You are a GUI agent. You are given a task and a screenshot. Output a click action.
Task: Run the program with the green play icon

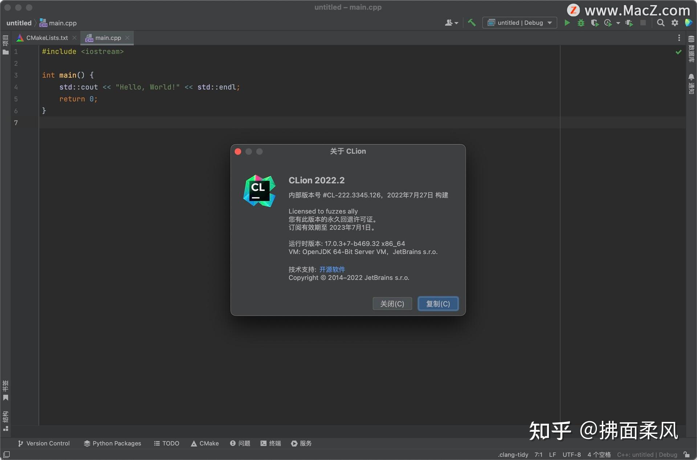click(x=567, y=23)
